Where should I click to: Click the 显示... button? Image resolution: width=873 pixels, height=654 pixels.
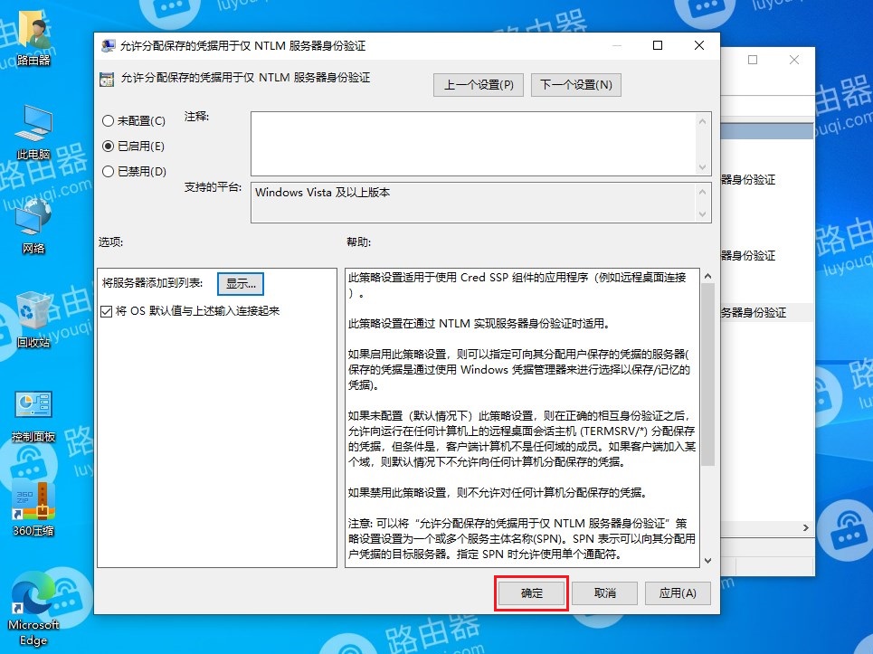(x=241, y=283)
